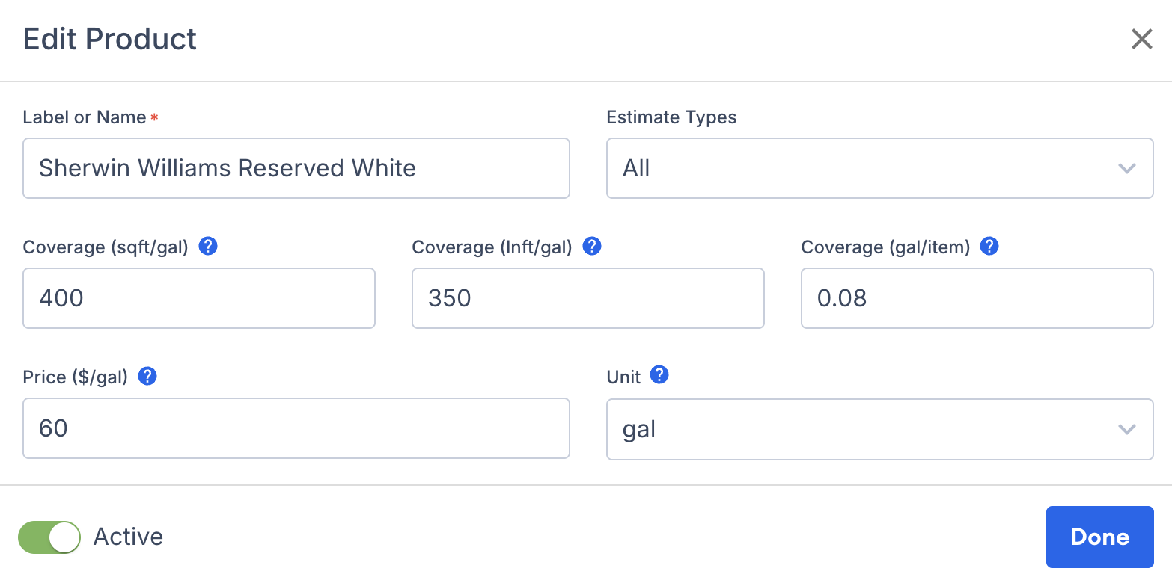Focus the Label or Name input field
The image size is (1172, 583).
(296, 168)
